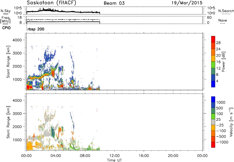This screenshot has width=234, height=162.
Task: Click the 'Nave' legend label
Action: 223,20
